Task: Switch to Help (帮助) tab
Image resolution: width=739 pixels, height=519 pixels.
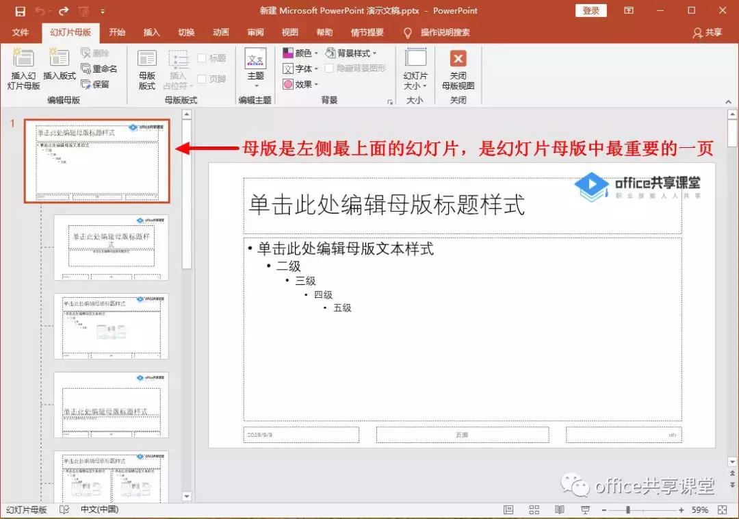Action: point(324,33)
